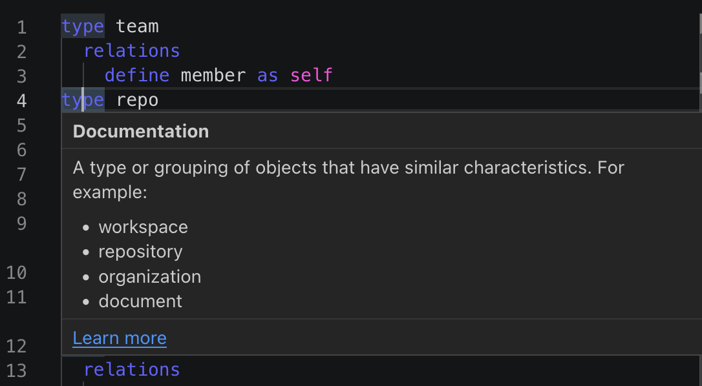The image size is (702, 386).
Task: Click the organization bullet item in the popup
Action: pyautogui.click(x=149, y=276)
